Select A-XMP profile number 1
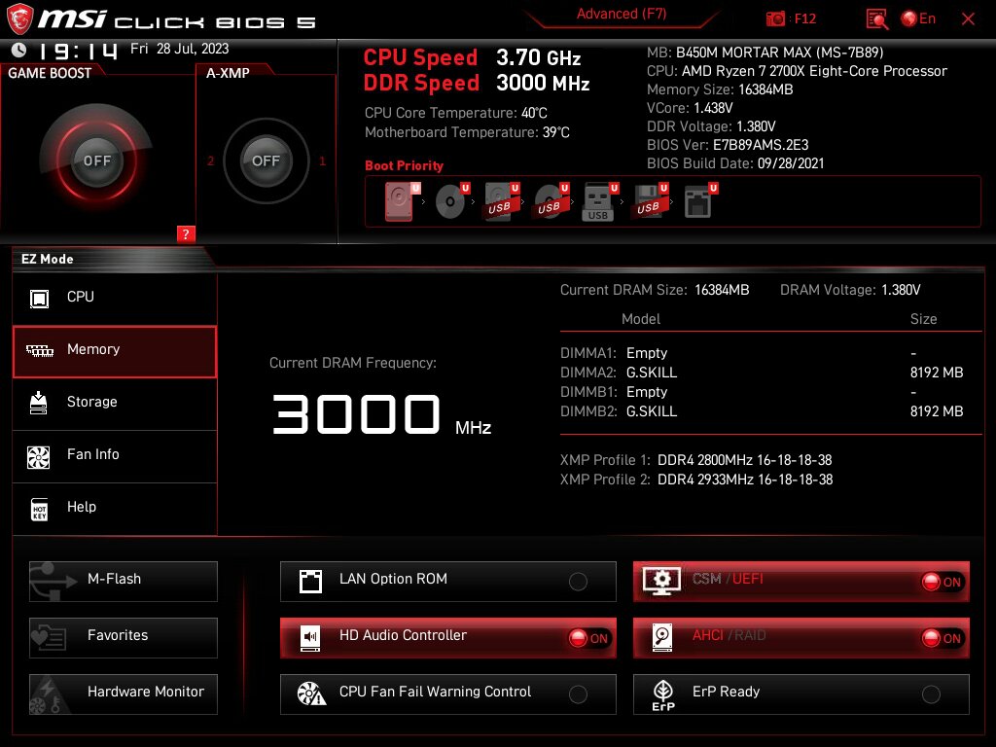Viewport: 996px width, 747px height. (x=323, y=161)
